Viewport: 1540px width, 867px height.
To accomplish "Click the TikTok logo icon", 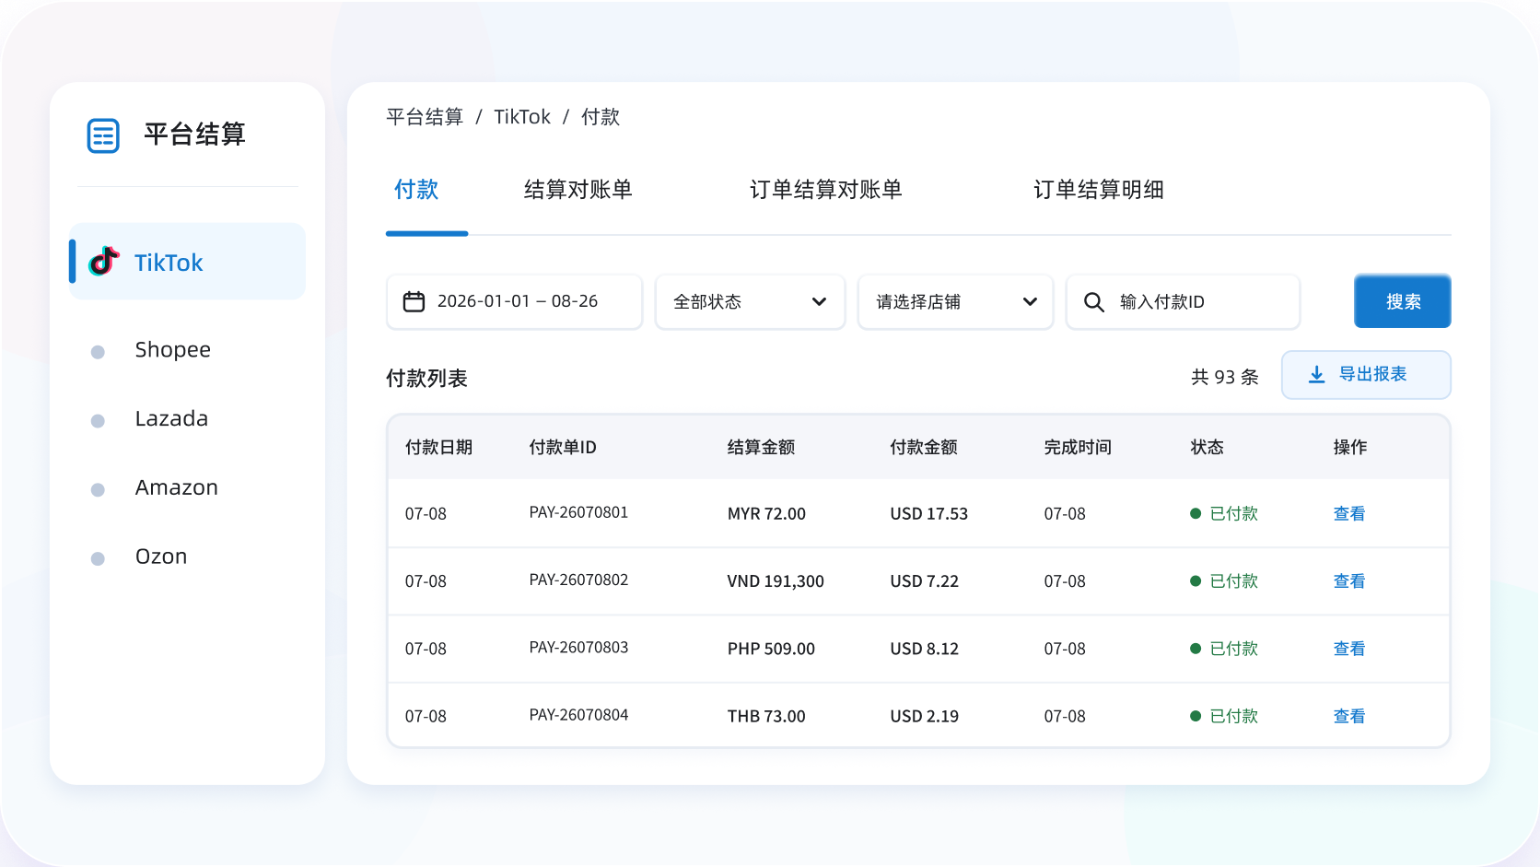I will pos(104,262).
